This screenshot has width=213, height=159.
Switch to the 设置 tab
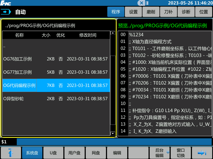(x=133, y=12)
